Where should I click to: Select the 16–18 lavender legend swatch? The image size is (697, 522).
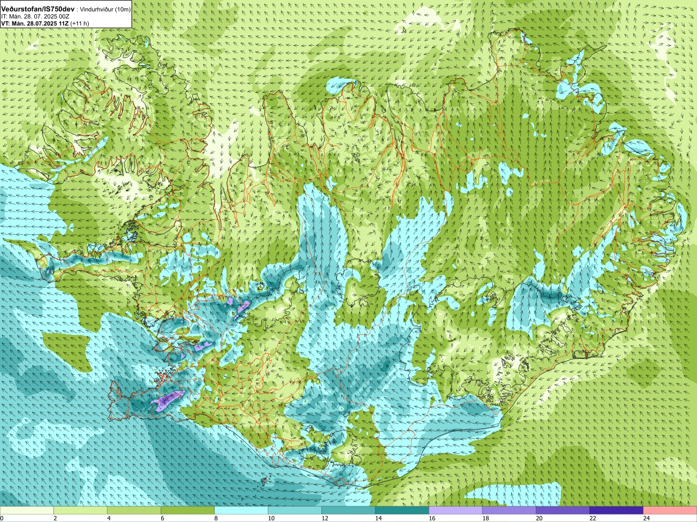pos(456,511)
